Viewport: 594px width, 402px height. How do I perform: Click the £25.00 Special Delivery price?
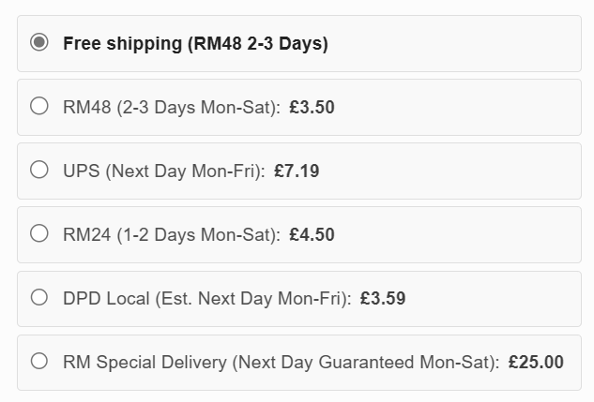pyautogui.click(x=536, y=363)
